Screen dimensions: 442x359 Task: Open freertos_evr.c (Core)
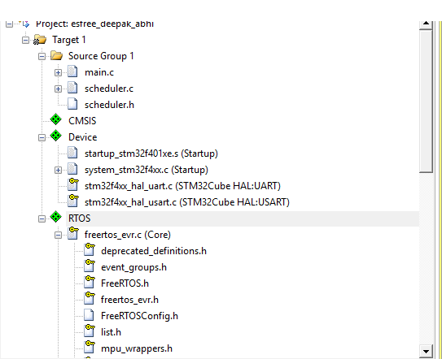128,235
